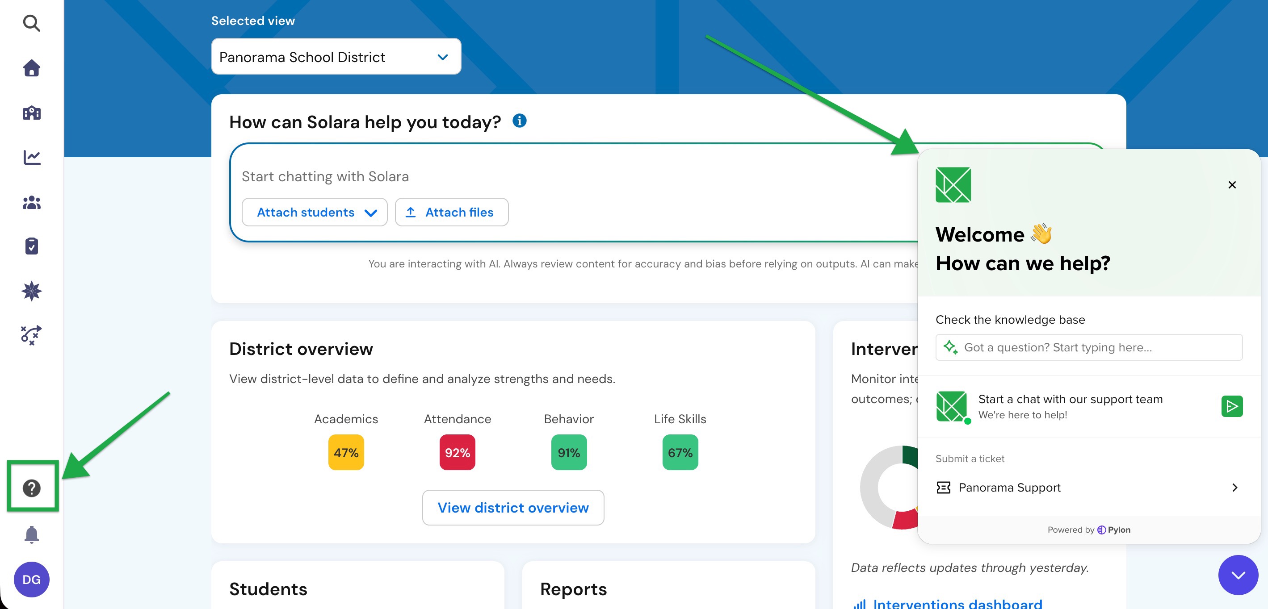Click the 'Check the knowledge base' label

pos(1010,319)
